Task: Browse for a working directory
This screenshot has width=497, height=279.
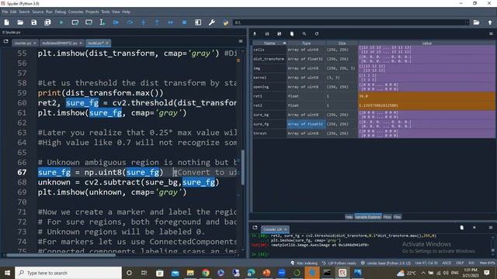Action: (476, 22)
